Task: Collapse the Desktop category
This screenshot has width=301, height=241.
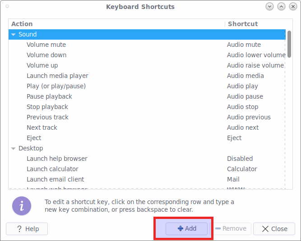Action: pyautogui.click(x=14, y=148)
